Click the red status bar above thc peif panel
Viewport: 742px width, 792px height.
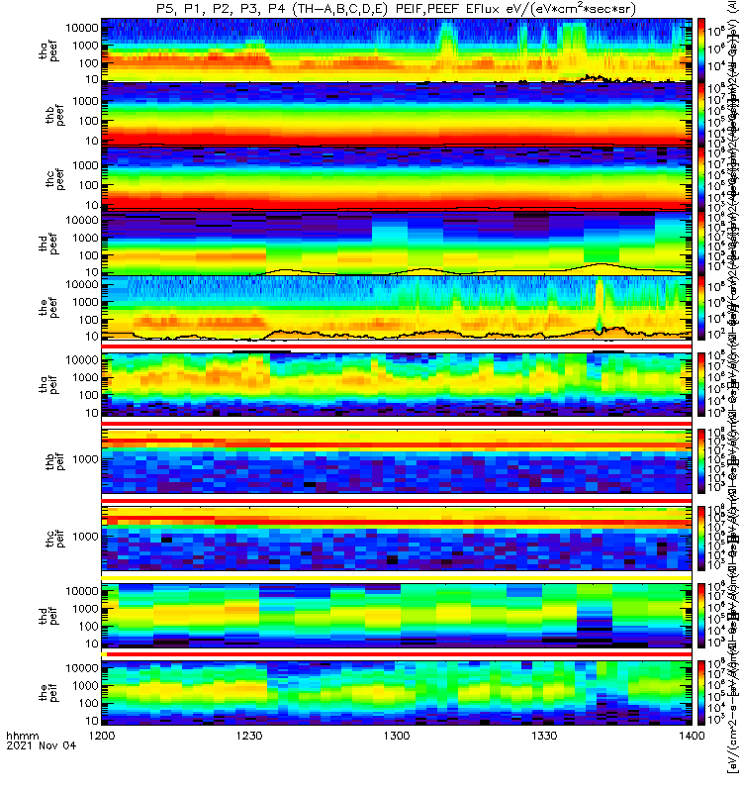pyautogui.click(x=397, y=501)
